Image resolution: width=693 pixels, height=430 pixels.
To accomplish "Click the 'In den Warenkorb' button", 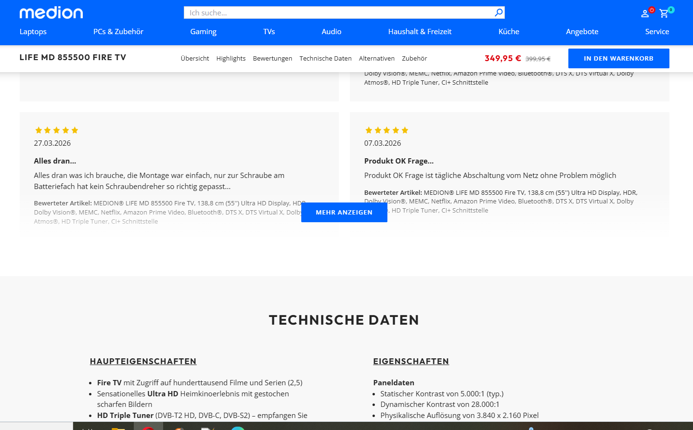I will click(618, 58).
